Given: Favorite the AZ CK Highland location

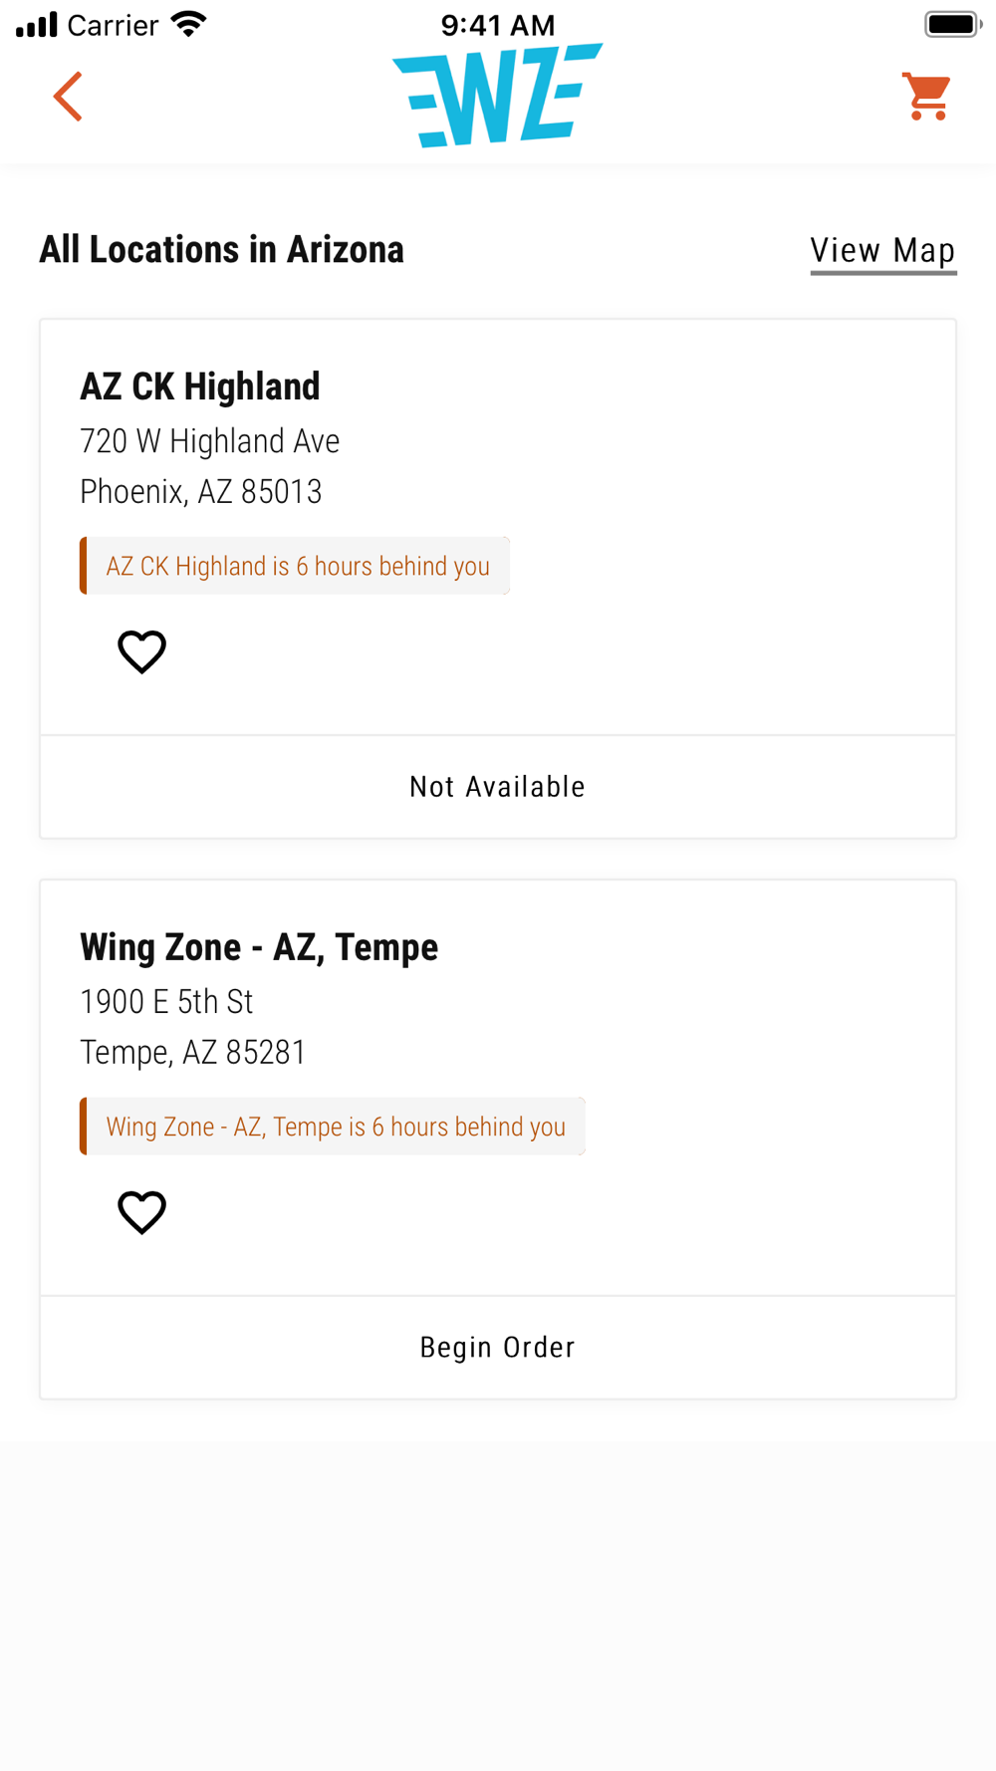Looking at the screenshot, I should tap(141, 652).
